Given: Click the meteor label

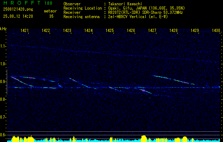Looking at the screenshot, I should [50, 11].
